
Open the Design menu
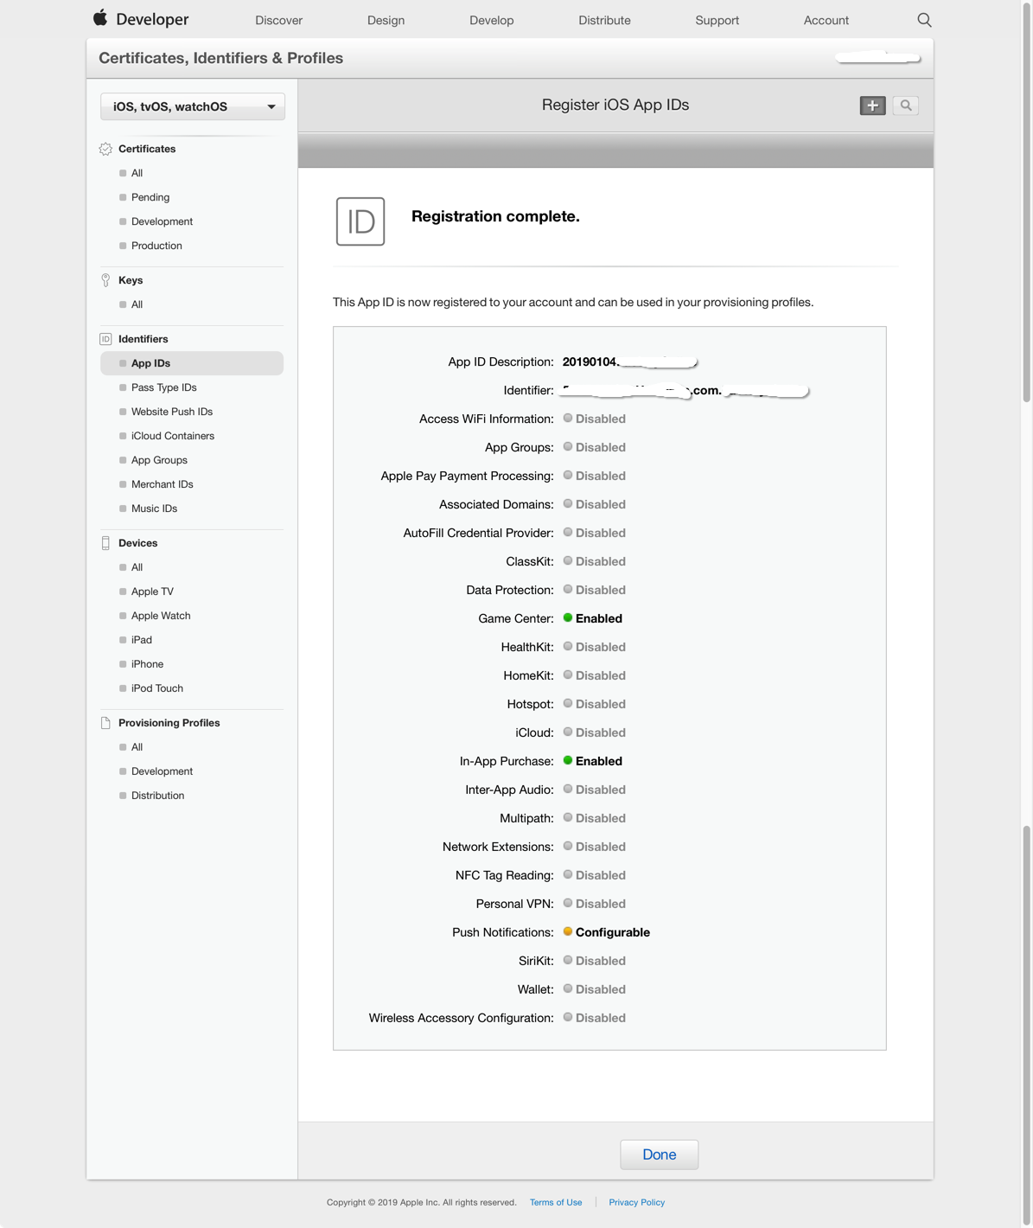click(x=386, y=20)
